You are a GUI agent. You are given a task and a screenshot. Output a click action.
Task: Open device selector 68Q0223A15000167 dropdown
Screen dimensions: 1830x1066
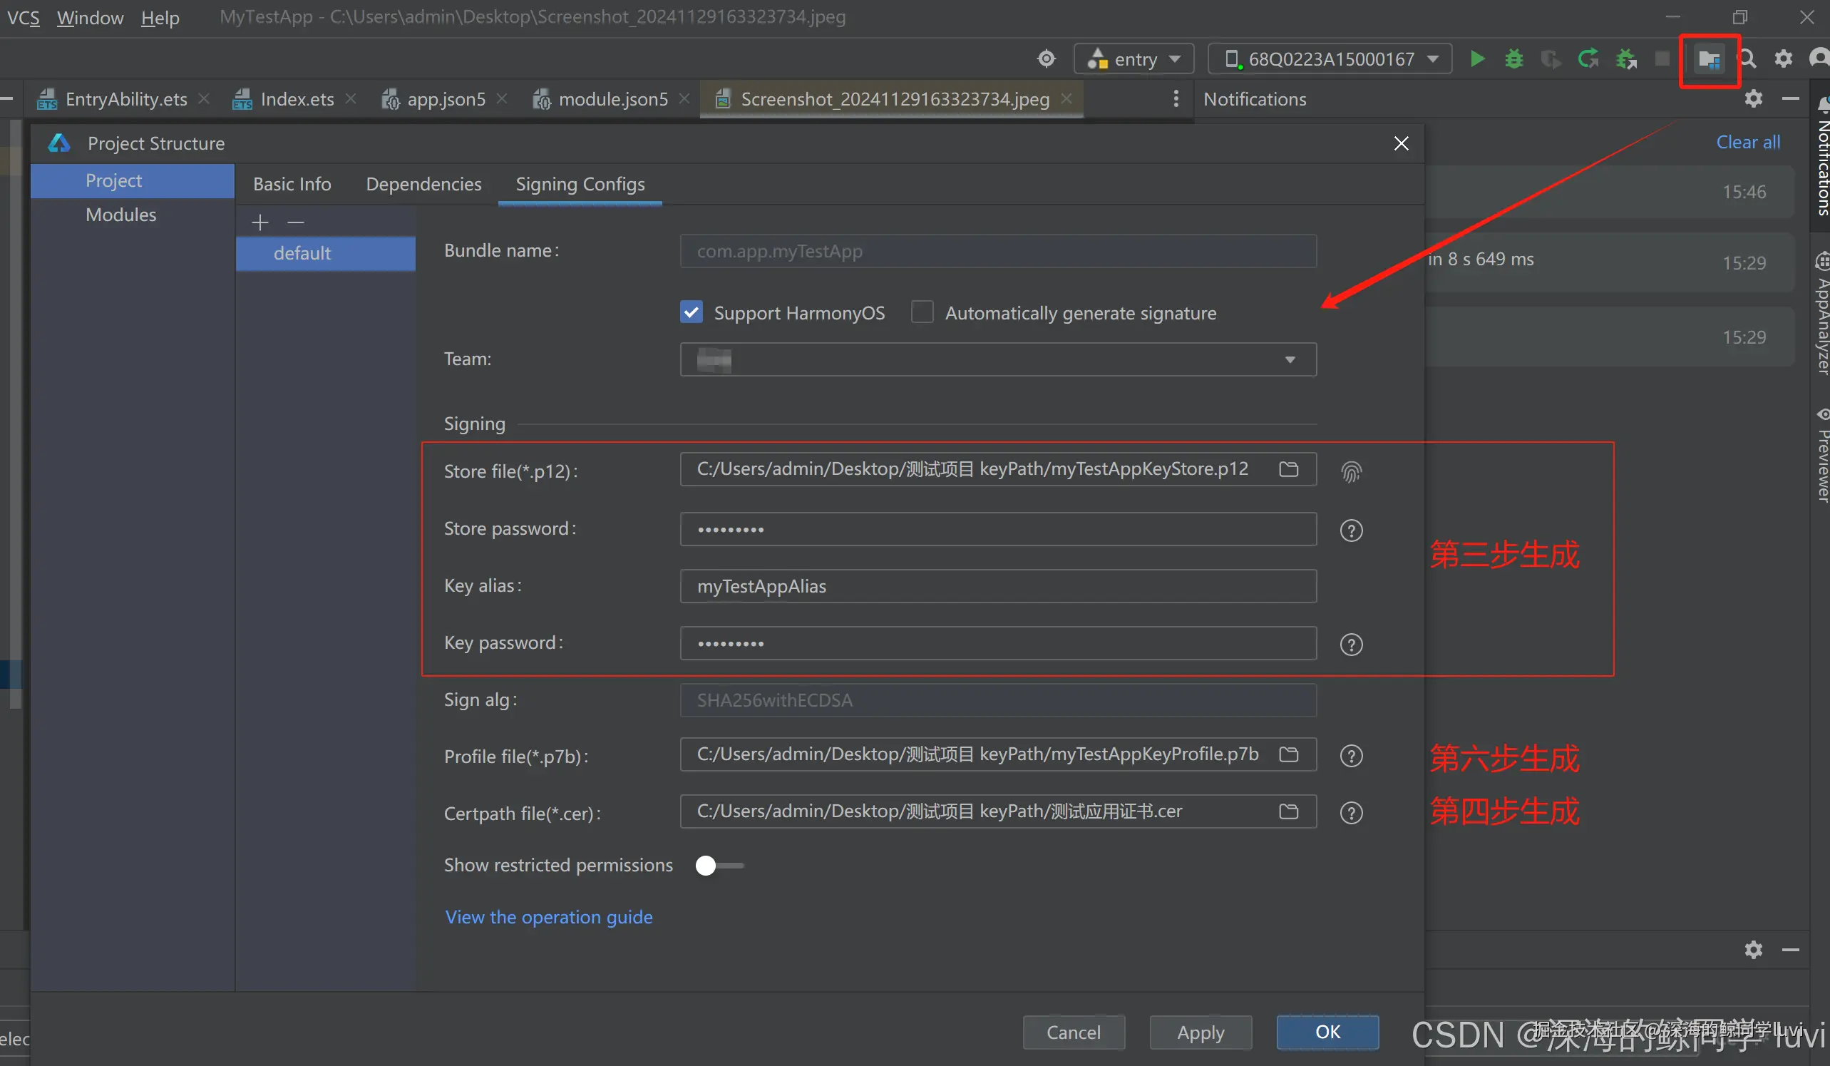coord(1330,58)
